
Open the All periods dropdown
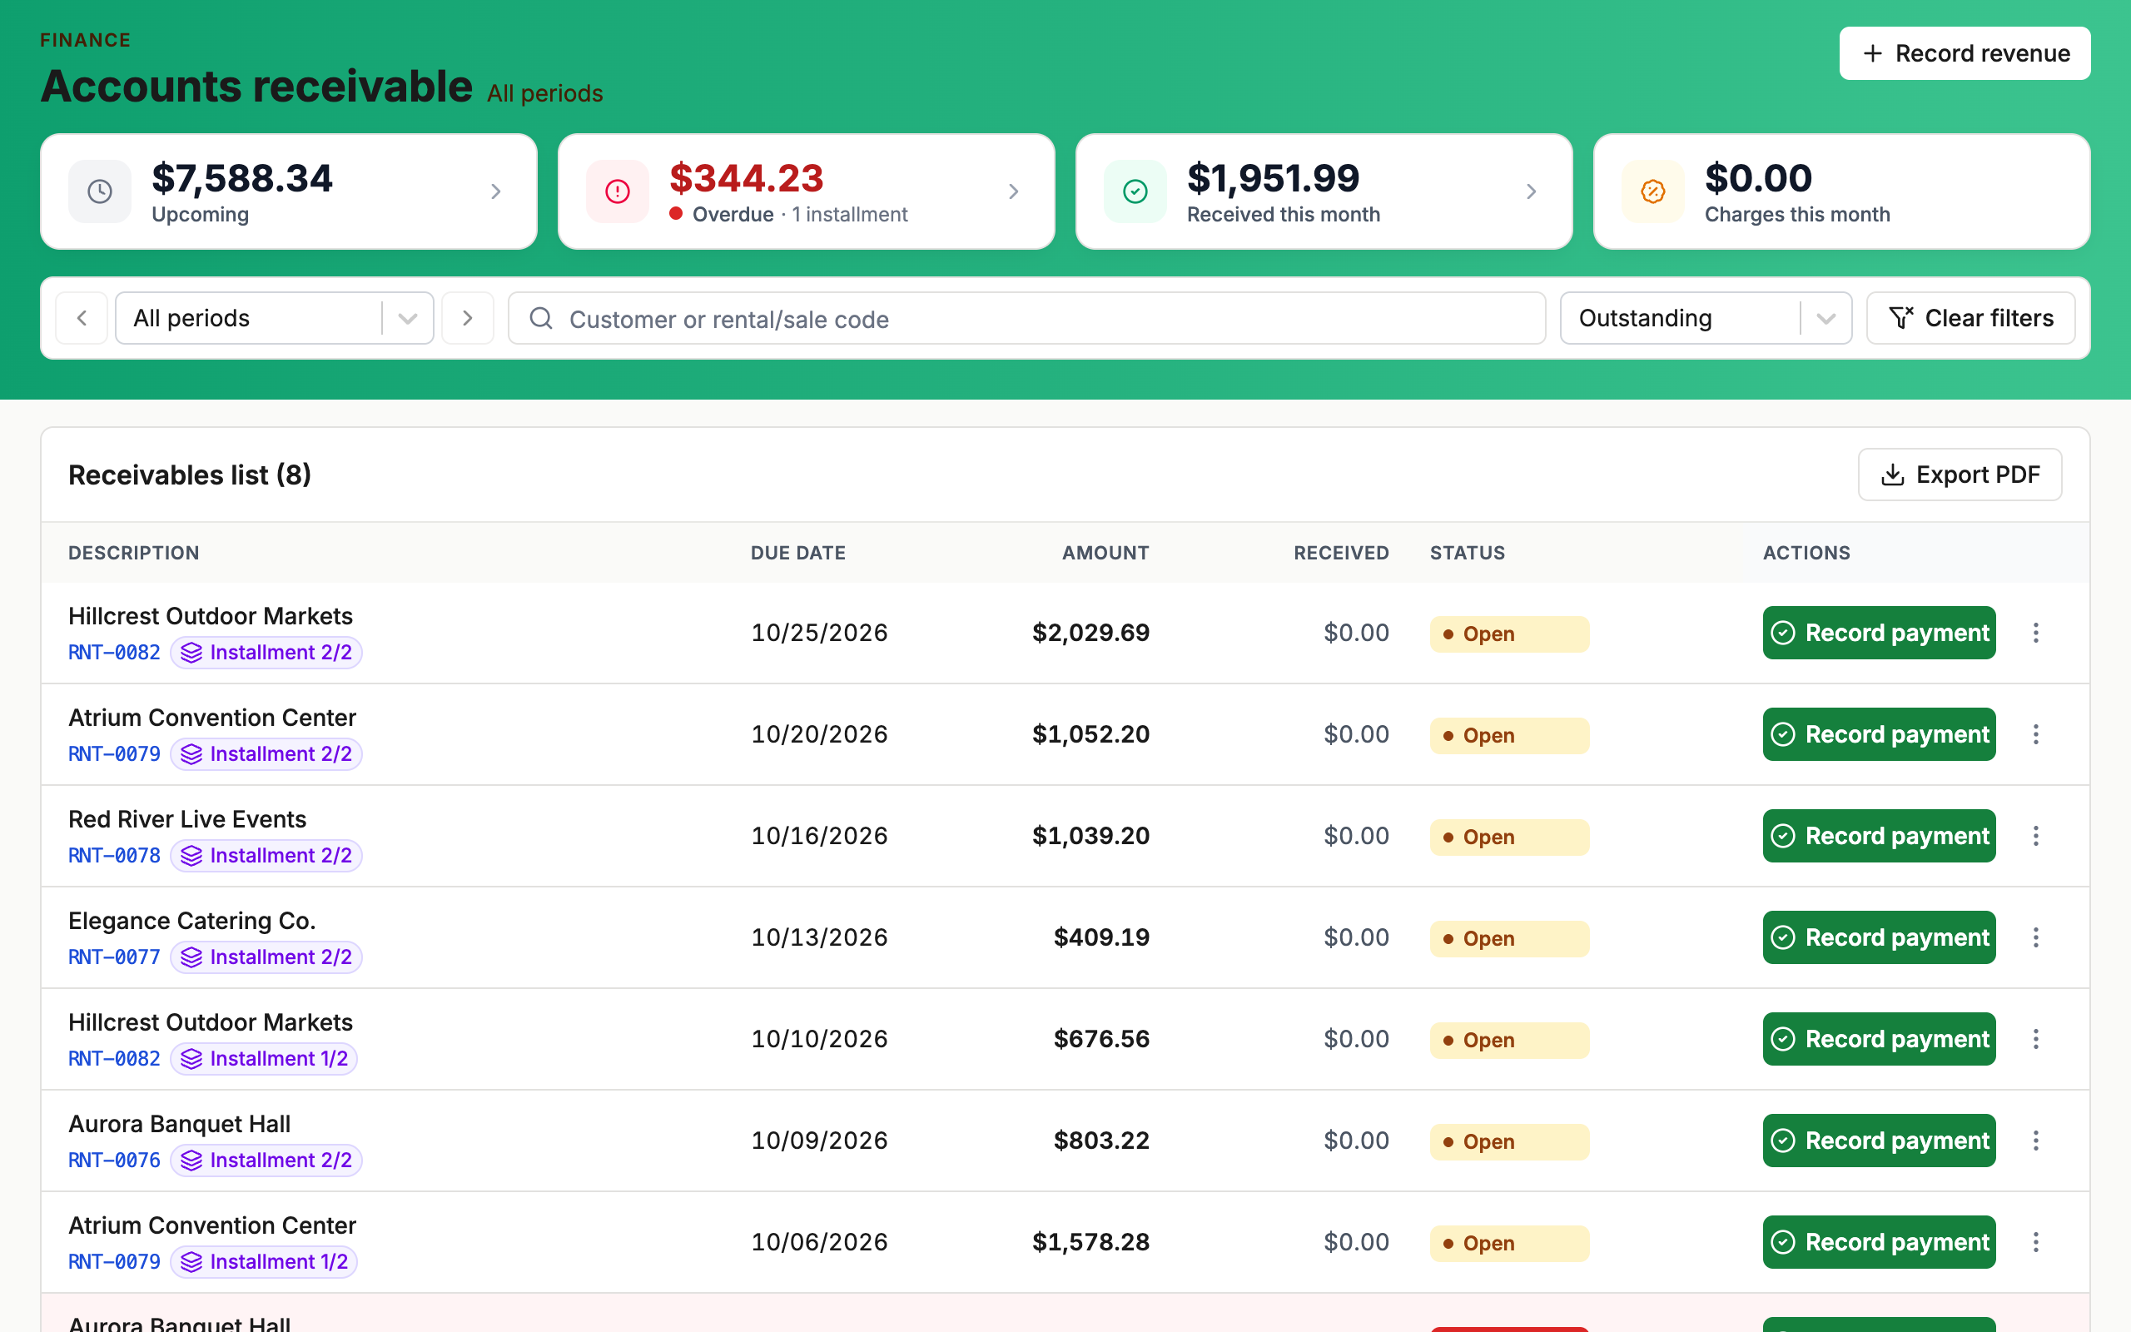[275, 318]
